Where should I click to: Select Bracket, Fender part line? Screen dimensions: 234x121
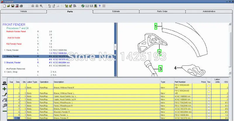pos(13,63)
